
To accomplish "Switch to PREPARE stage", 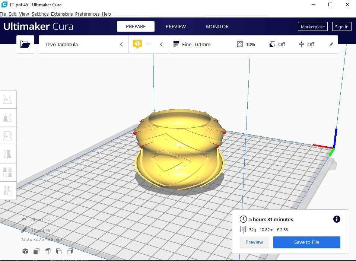I will 136,26.
